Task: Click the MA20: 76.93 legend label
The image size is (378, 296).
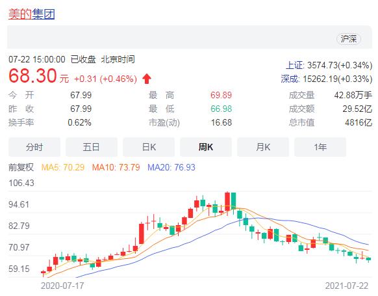Action: coord(171,167)
